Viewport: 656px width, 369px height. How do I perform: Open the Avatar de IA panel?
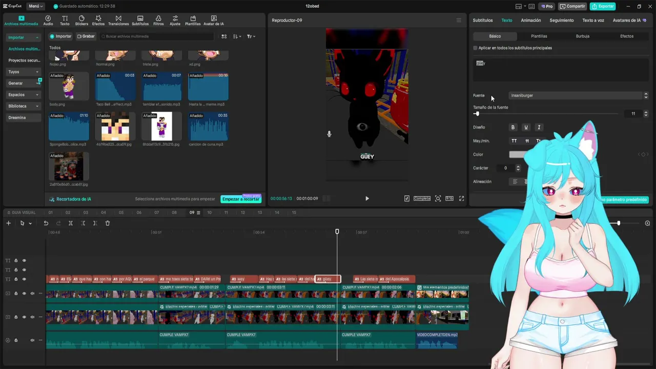click(x=214, y=20)
